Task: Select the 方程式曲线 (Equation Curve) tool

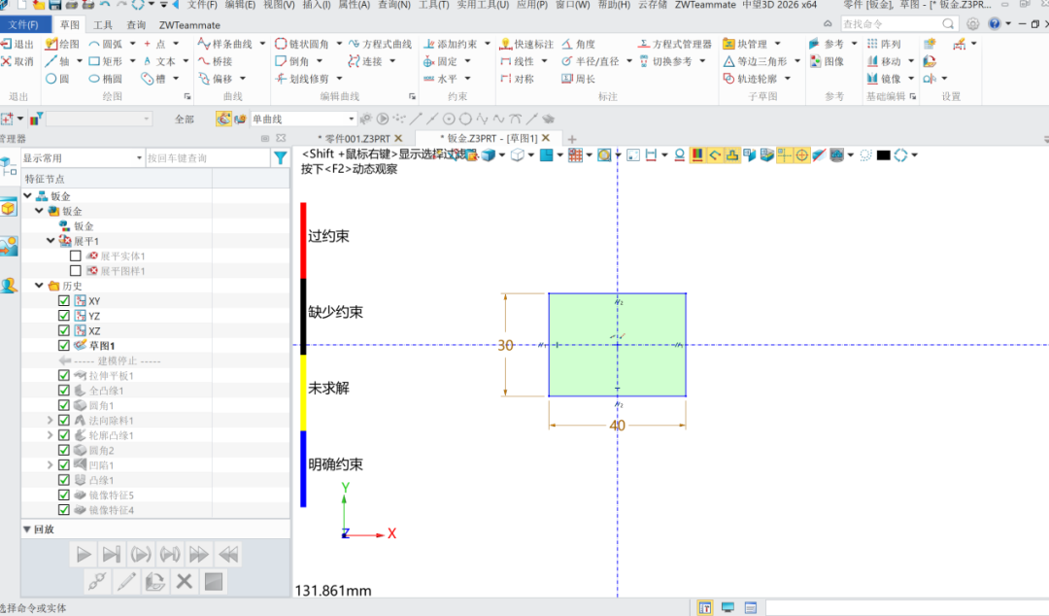Action: [x=381, y=44]
